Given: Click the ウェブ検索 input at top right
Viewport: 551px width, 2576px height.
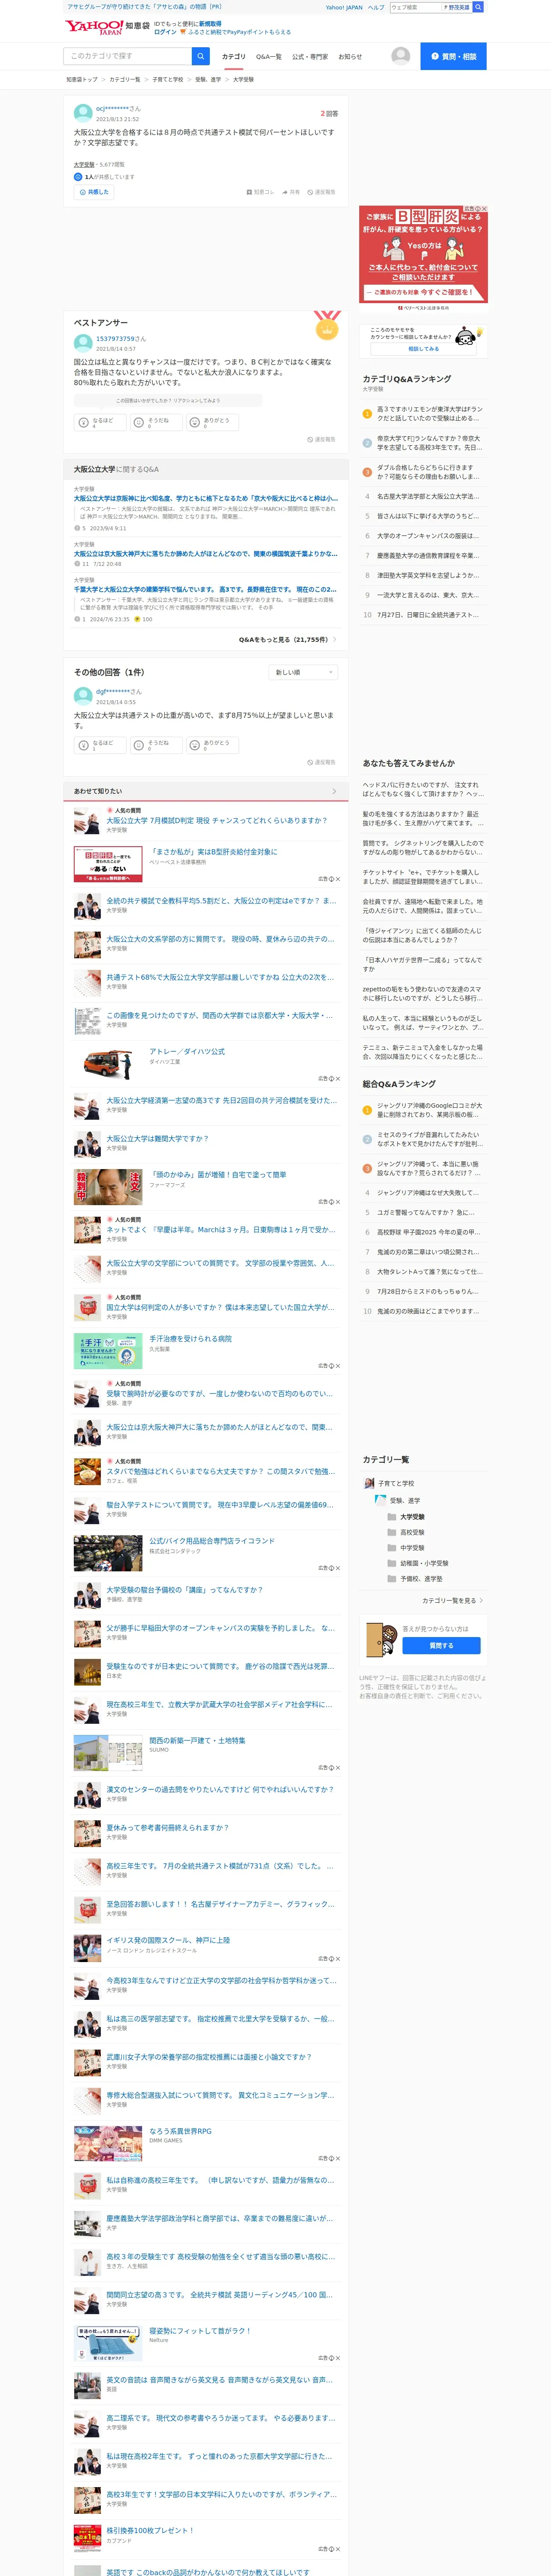Looking at the screenshot, I should pos(415,7).
